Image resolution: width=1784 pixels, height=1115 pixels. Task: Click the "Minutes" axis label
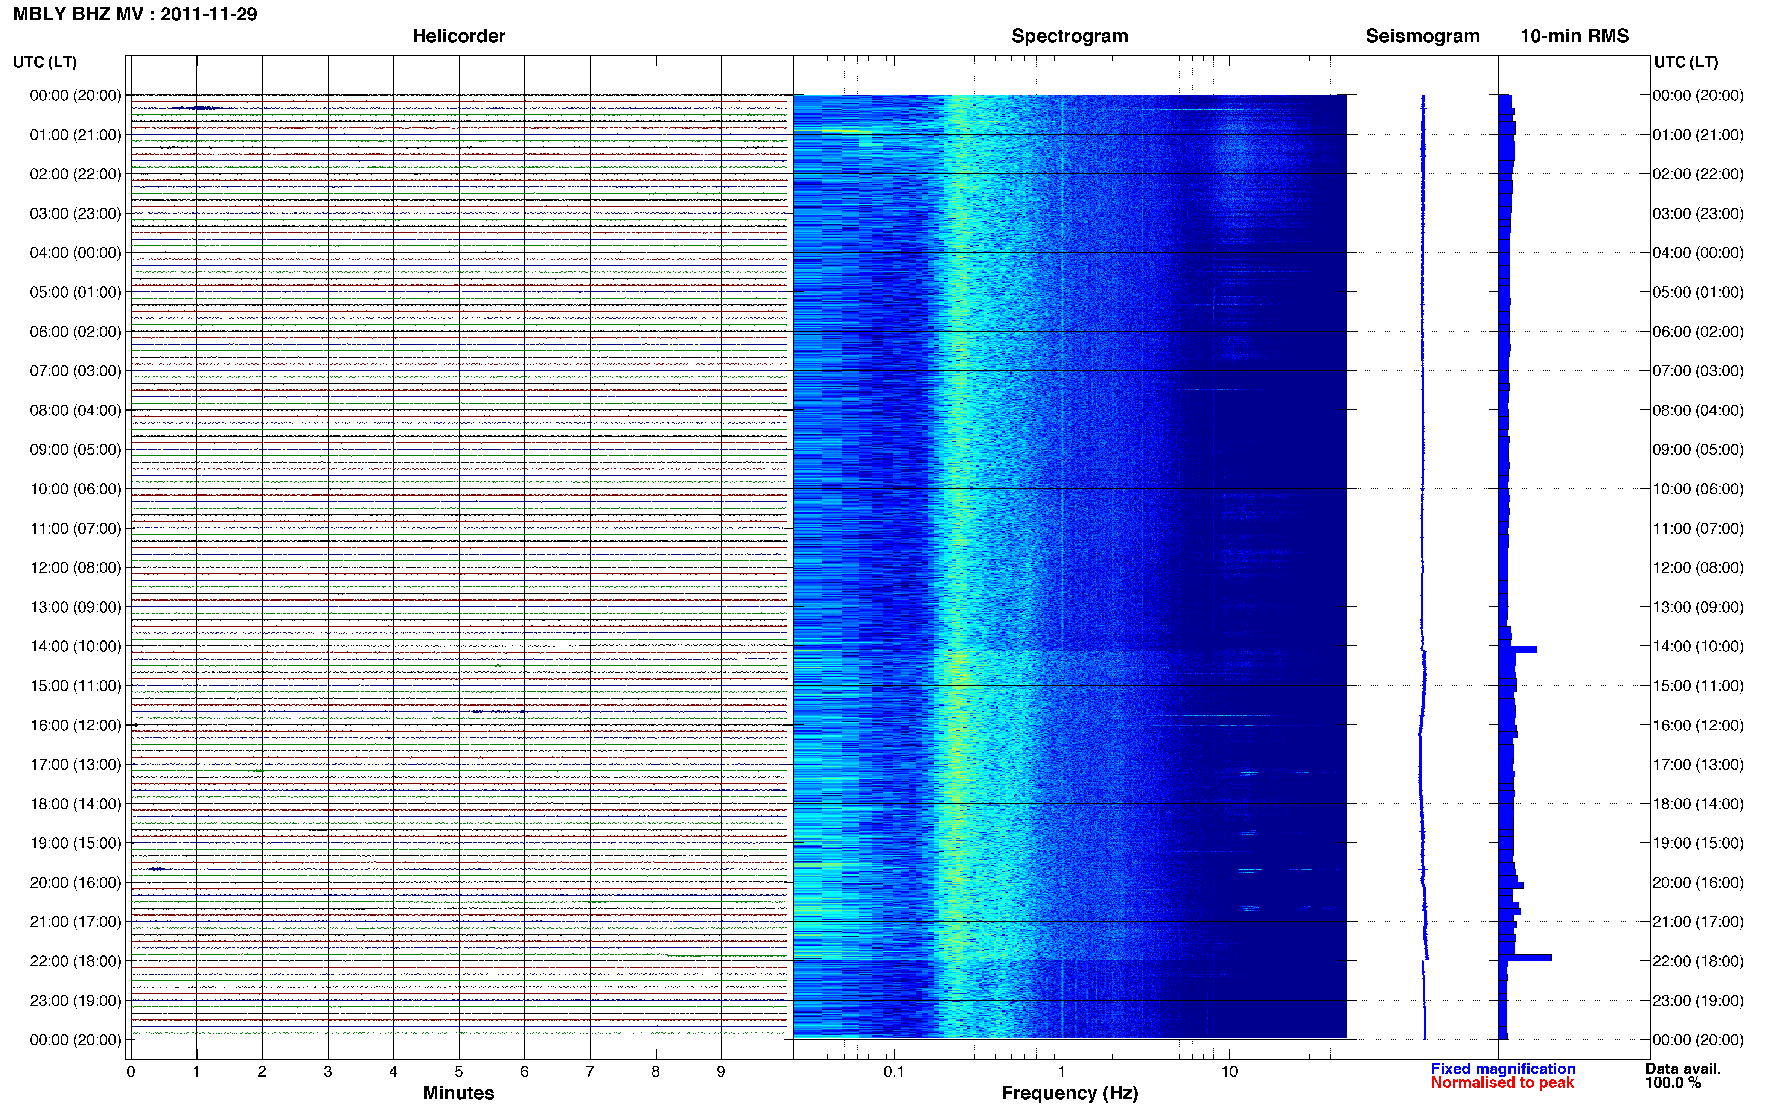(458, 1092)
